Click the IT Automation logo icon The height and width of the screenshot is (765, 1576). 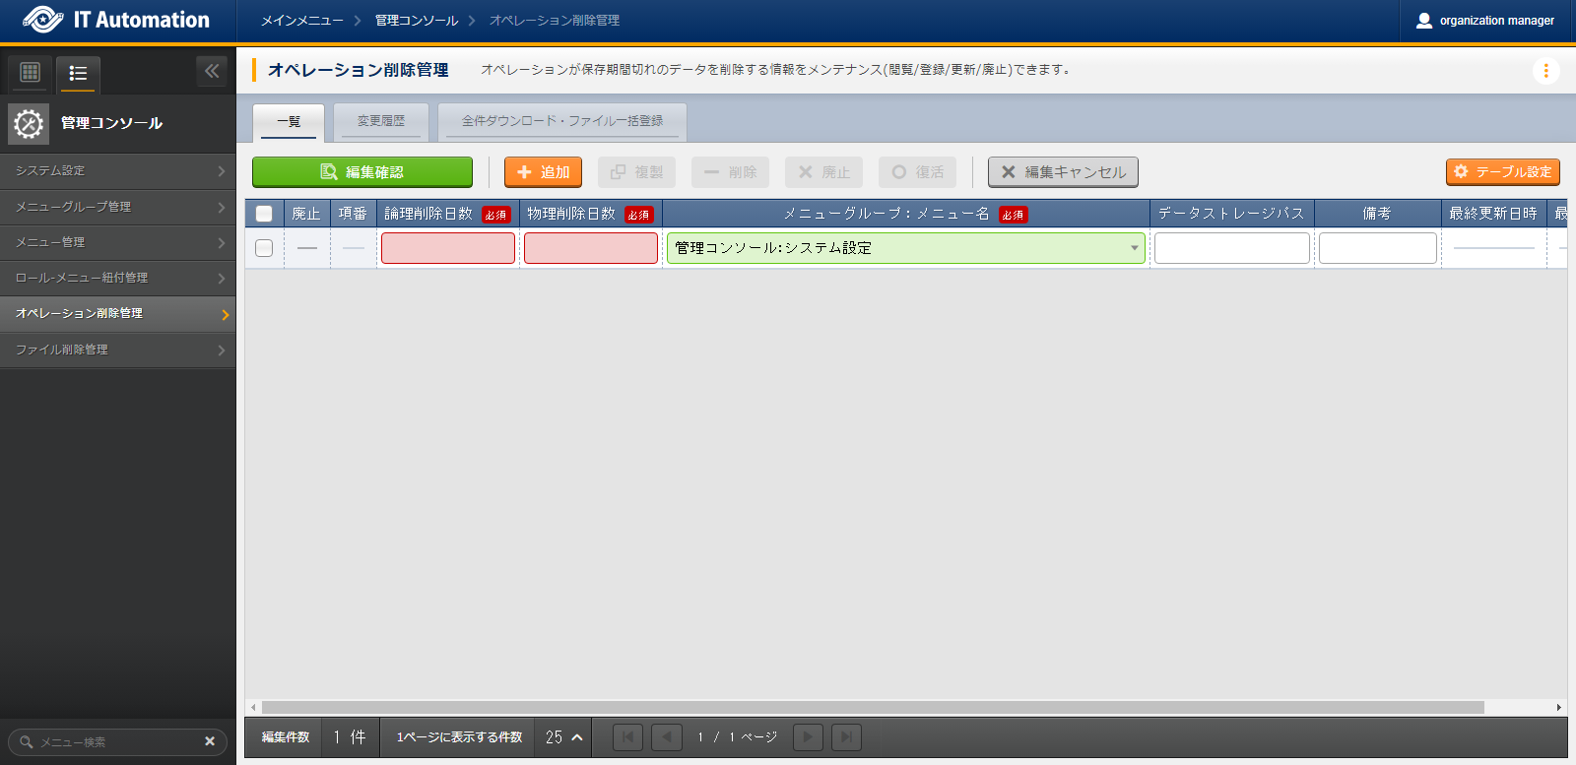click(x=42, y=20)
